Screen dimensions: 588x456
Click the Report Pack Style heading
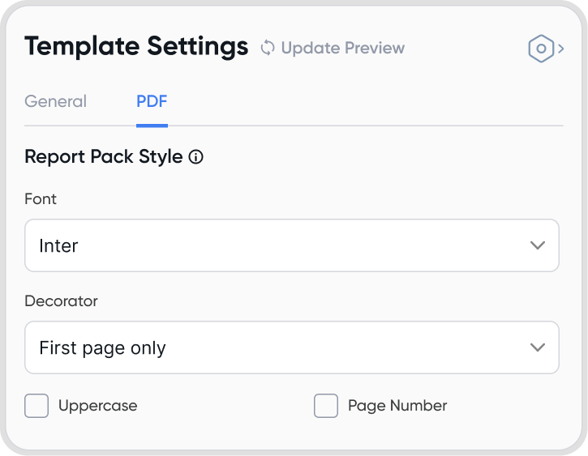[103, 157]
